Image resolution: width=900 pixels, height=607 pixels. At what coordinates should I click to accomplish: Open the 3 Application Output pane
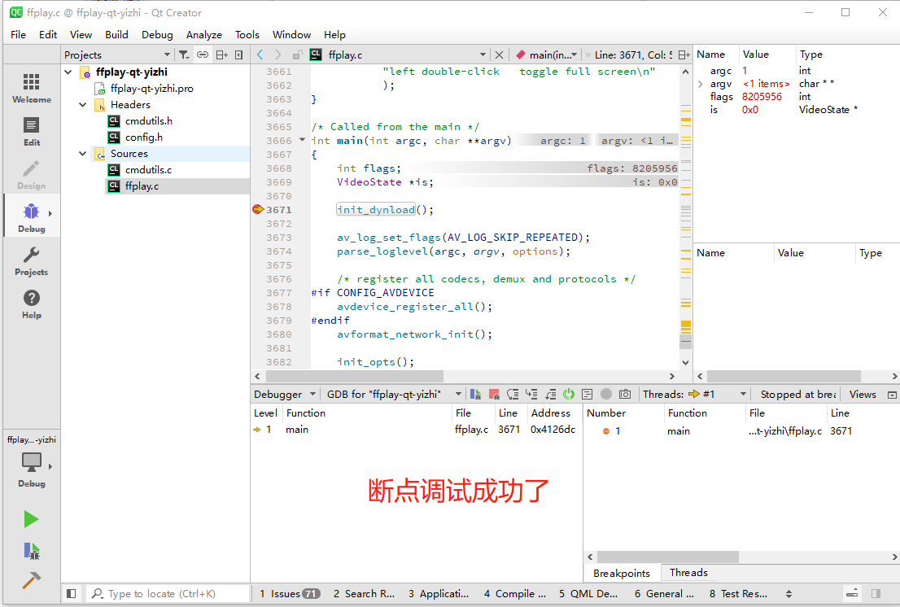coord(439,594)
